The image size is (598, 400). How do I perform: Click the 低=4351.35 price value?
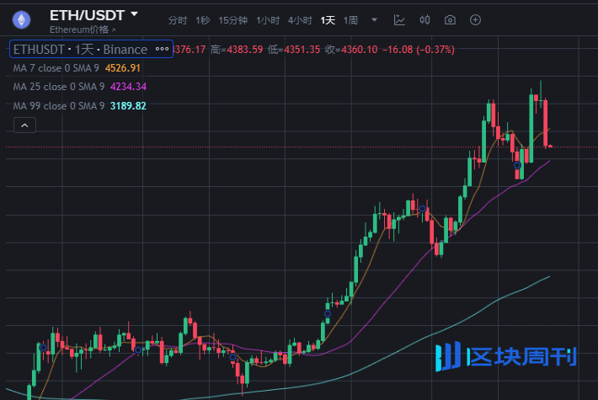(294, 50)
